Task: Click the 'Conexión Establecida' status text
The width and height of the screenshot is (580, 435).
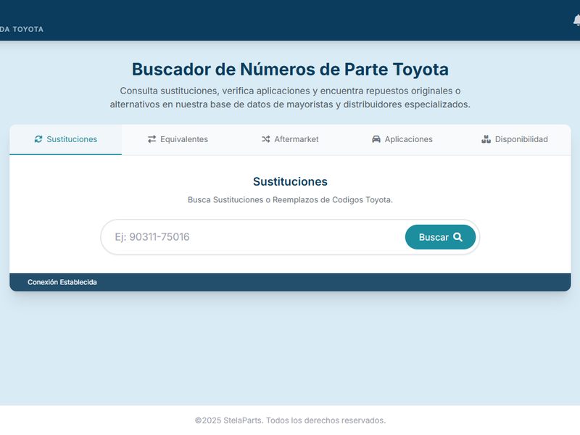Action: (x=62, y=282)
